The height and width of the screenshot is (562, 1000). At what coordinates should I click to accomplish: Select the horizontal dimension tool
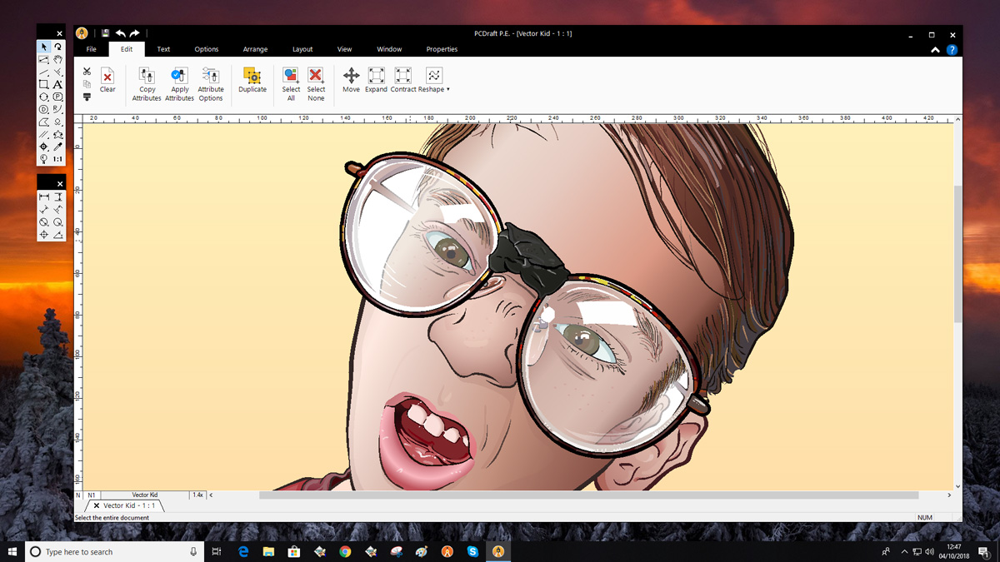[x=44, y=197]
